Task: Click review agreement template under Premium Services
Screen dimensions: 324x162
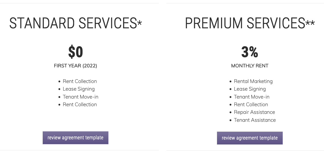Action: pyautogui.click(x=250, y=138)
